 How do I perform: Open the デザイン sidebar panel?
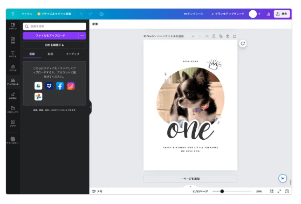point(13,26)
